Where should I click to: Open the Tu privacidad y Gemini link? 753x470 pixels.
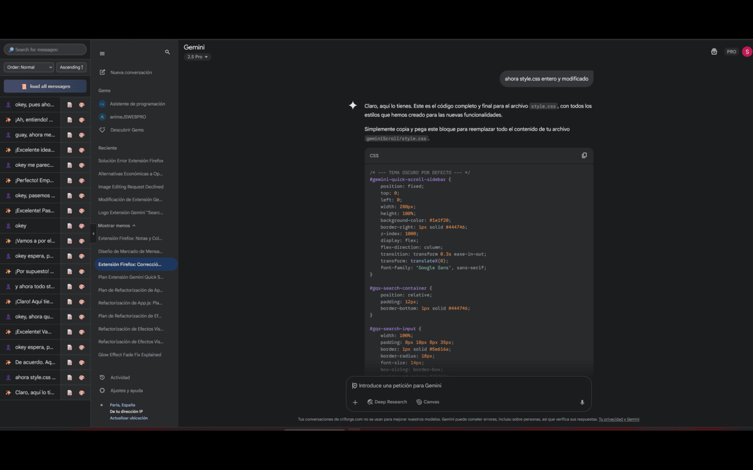click(619, 419)
